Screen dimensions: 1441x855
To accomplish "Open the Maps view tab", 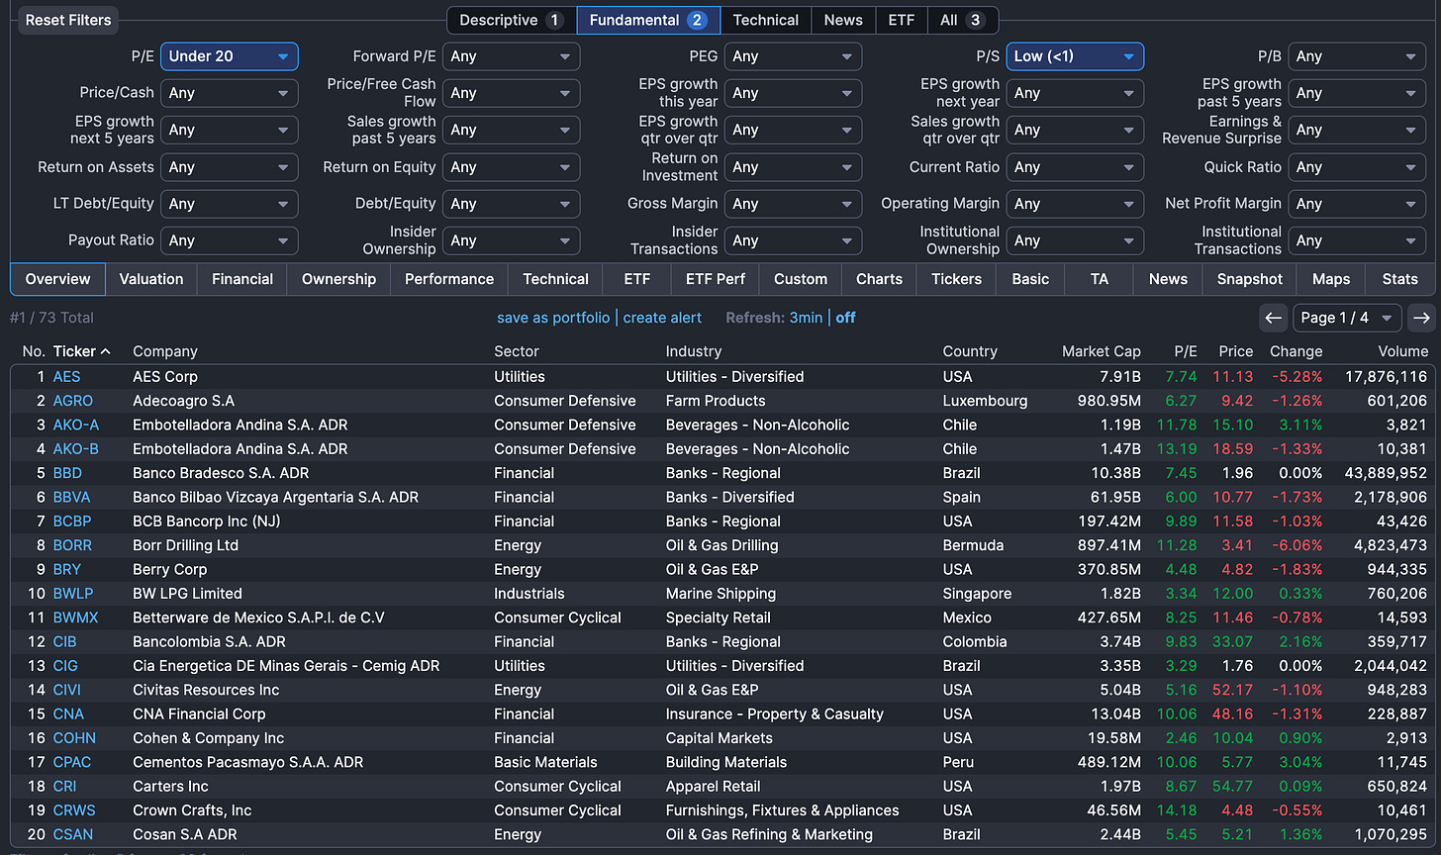I will 1331,279.
